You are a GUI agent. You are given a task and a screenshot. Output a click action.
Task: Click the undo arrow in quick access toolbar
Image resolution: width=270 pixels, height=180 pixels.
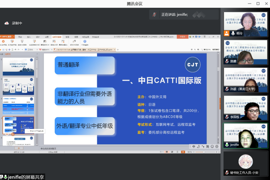[x=15, y=50]
